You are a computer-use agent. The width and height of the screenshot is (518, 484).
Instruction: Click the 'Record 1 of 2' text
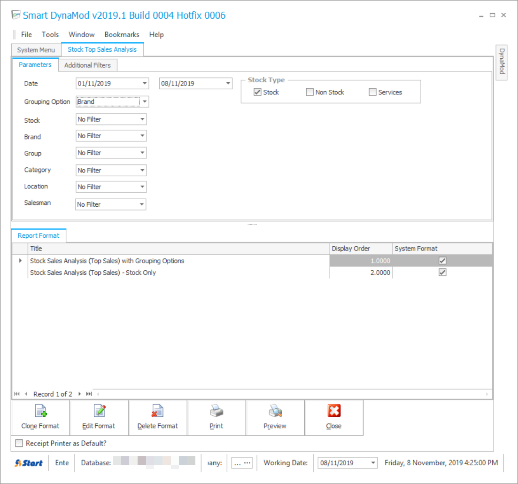(53, 394)
